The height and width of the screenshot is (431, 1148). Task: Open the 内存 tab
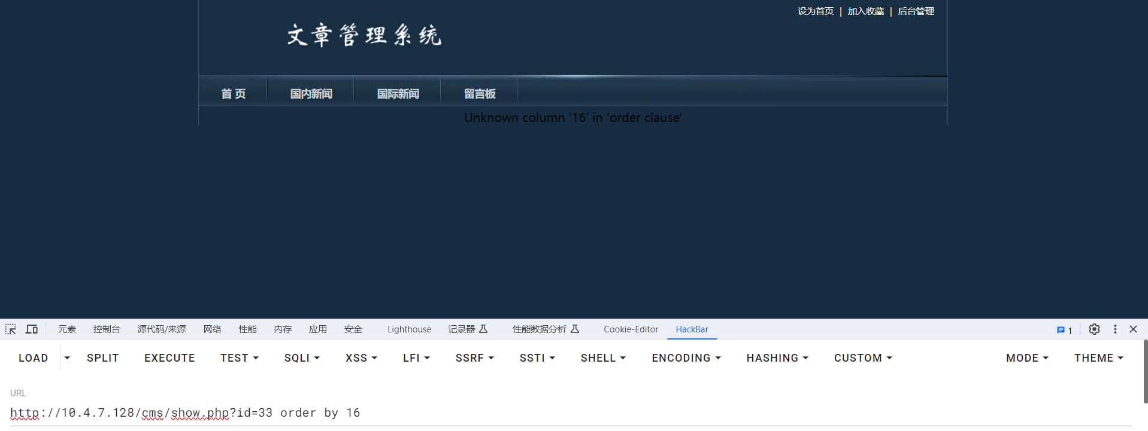coord(283,329)
